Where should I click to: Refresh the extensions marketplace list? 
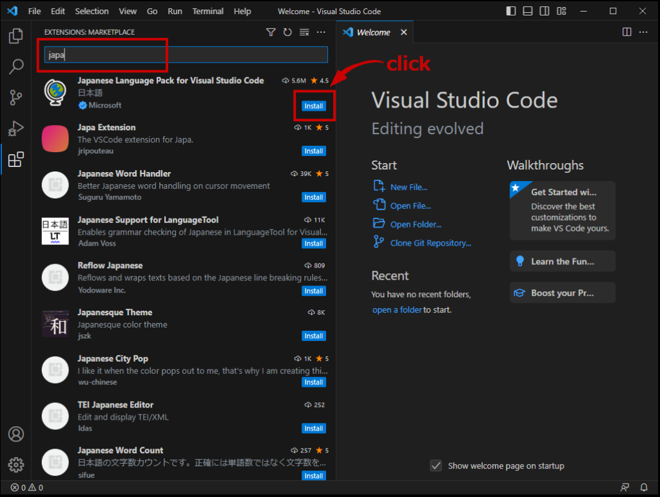click(287, 32)
